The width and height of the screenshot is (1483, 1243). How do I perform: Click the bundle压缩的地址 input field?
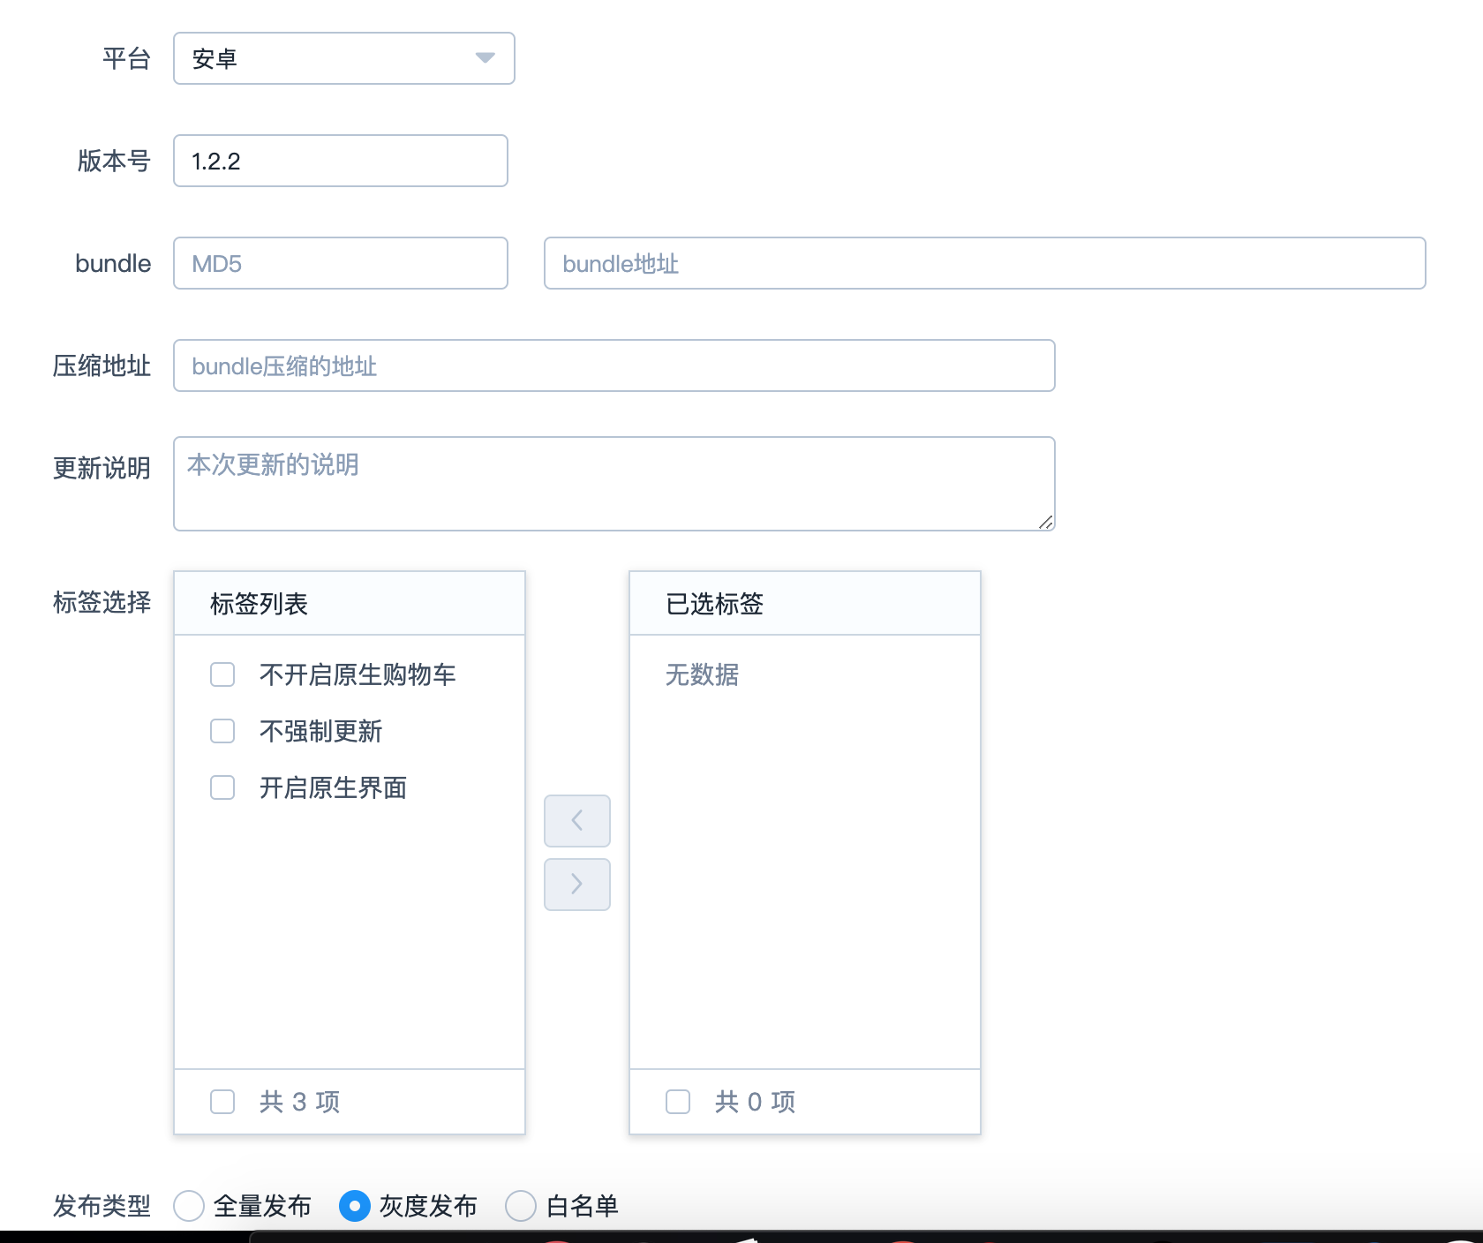click(614, 365)
